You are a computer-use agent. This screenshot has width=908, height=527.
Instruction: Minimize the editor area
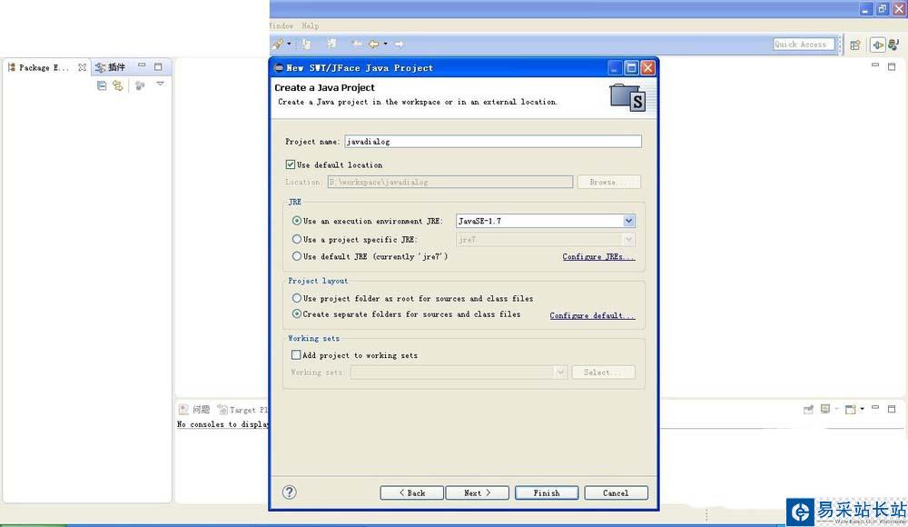[x=875, y=65]
